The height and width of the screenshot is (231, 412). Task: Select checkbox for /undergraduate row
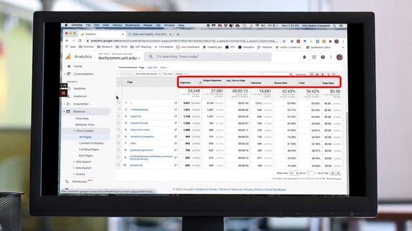pyautogui.click(x=118, y=110)
